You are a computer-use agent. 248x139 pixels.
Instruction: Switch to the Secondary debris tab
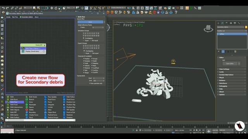pyautogui.click(x=26, y=17)
